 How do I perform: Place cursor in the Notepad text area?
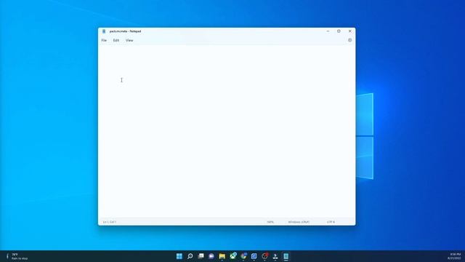[x=227, y=132]
